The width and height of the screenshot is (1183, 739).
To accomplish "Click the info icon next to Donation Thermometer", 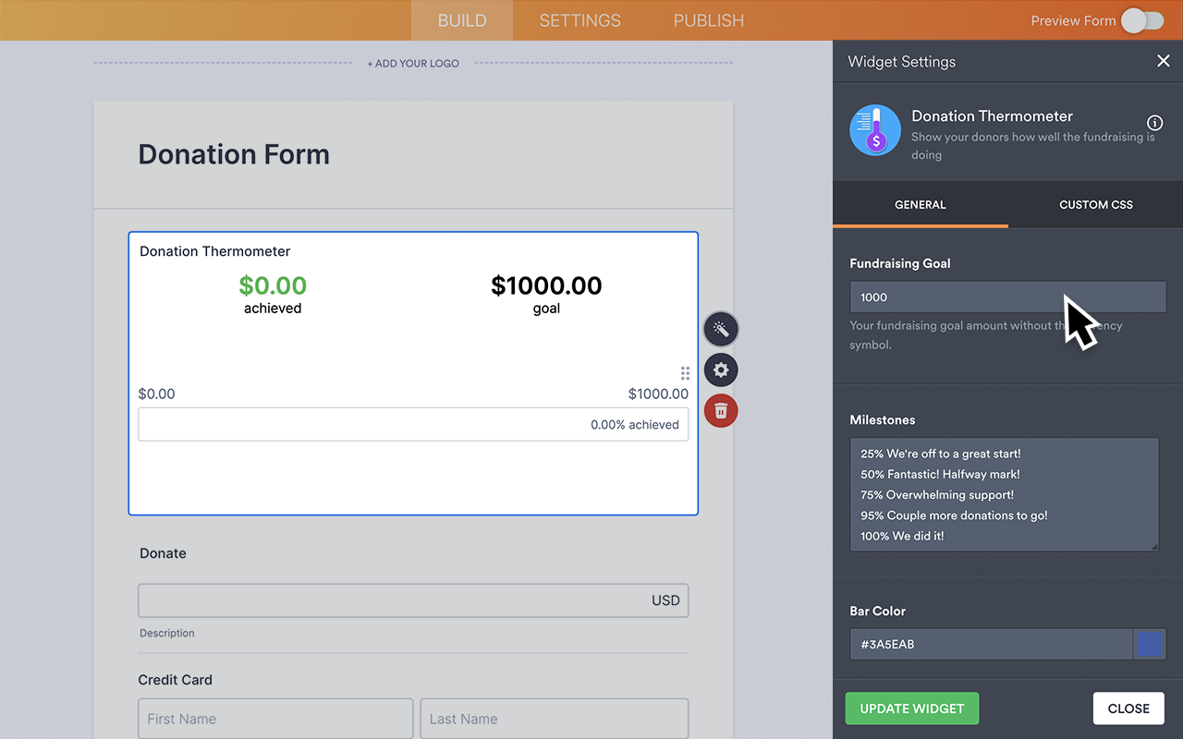I will tap(1154, 123).
